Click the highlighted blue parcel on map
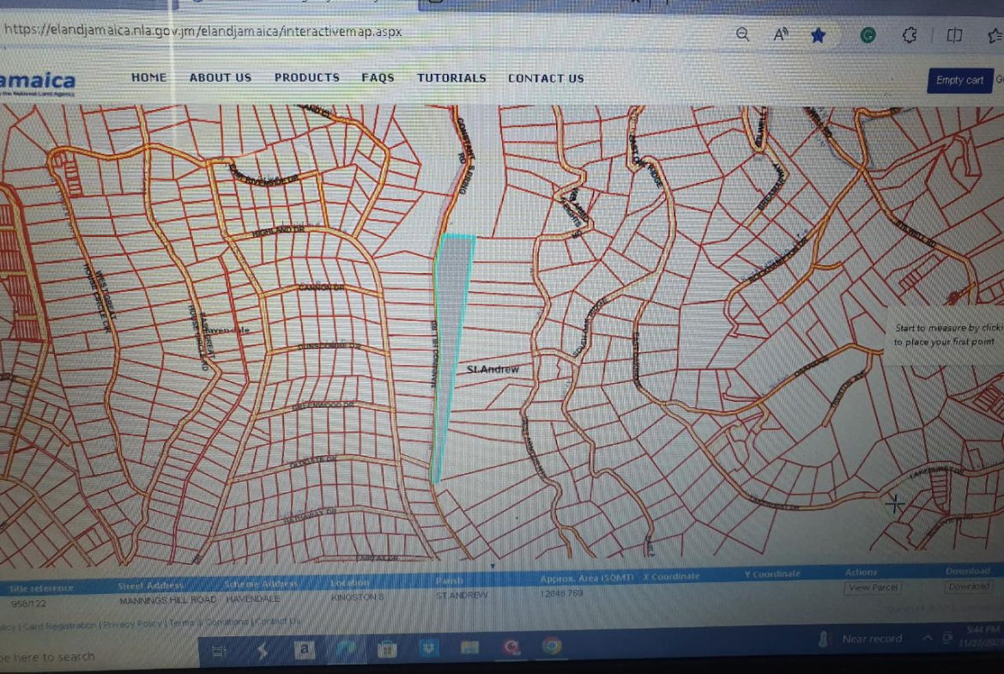Viewport: 1004px width, 674px height. 451,318
